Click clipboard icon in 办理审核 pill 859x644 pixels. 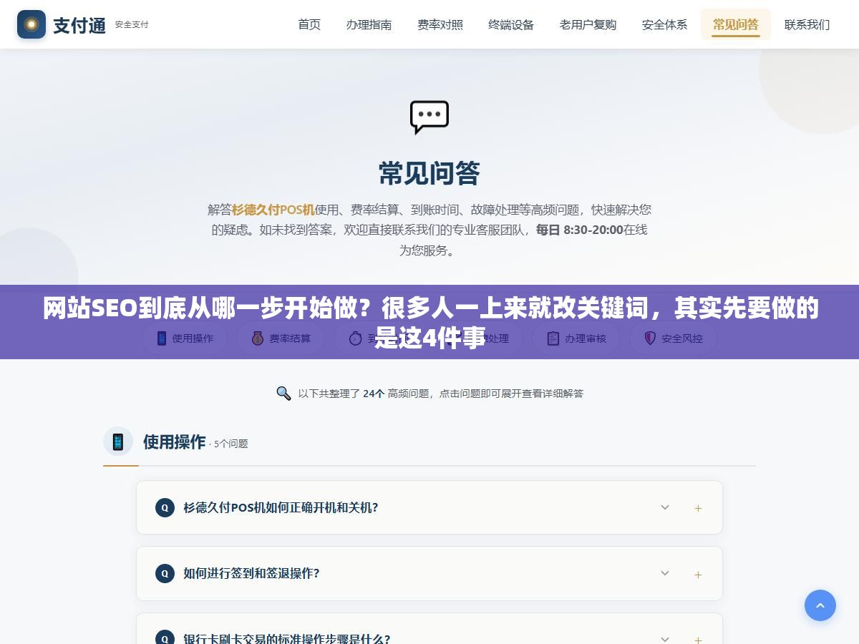(553, 338)
